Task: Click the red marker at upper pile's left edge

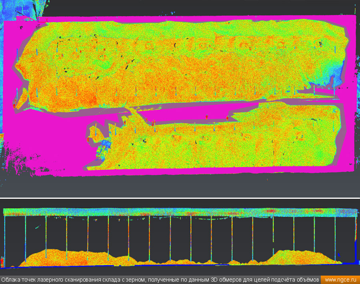Action: [14, 105]
